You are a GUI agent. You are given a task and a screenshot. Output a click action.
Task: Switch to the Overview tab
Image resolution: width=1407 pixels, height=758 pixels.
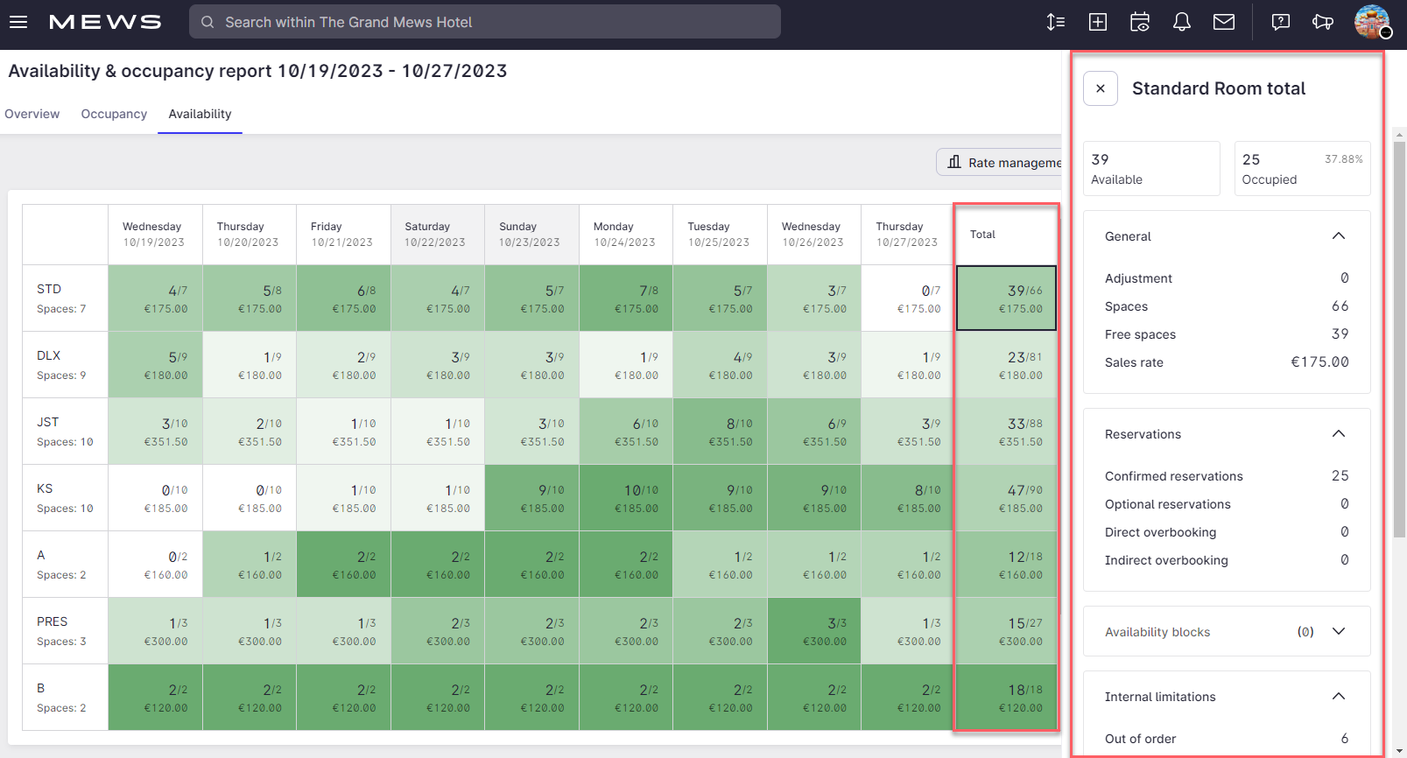32,114
